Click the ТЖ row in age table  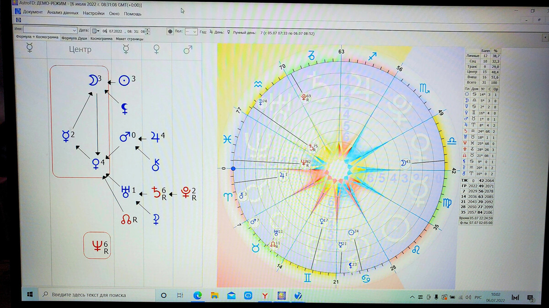point(477,181)
